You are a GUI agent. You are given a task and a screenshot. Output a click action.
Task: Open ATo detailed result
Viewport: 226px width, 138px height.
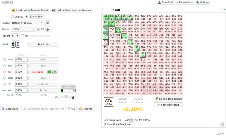[x=168, y=105]
